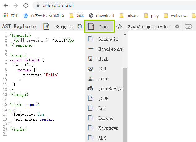The height and width of the screenshot is (142, 196).
Task: Click the </style> closing tag line
Action: click(18, 129)
